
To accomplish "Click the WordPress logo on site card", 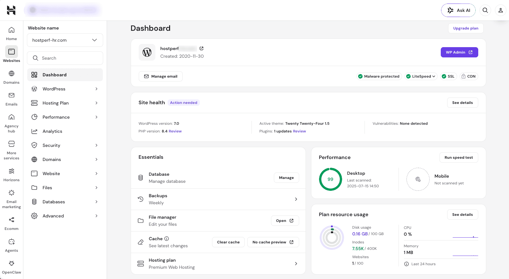I will coord(147,52).
